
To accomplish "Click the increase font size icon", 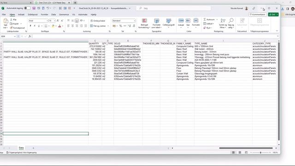I will (58, 21).
